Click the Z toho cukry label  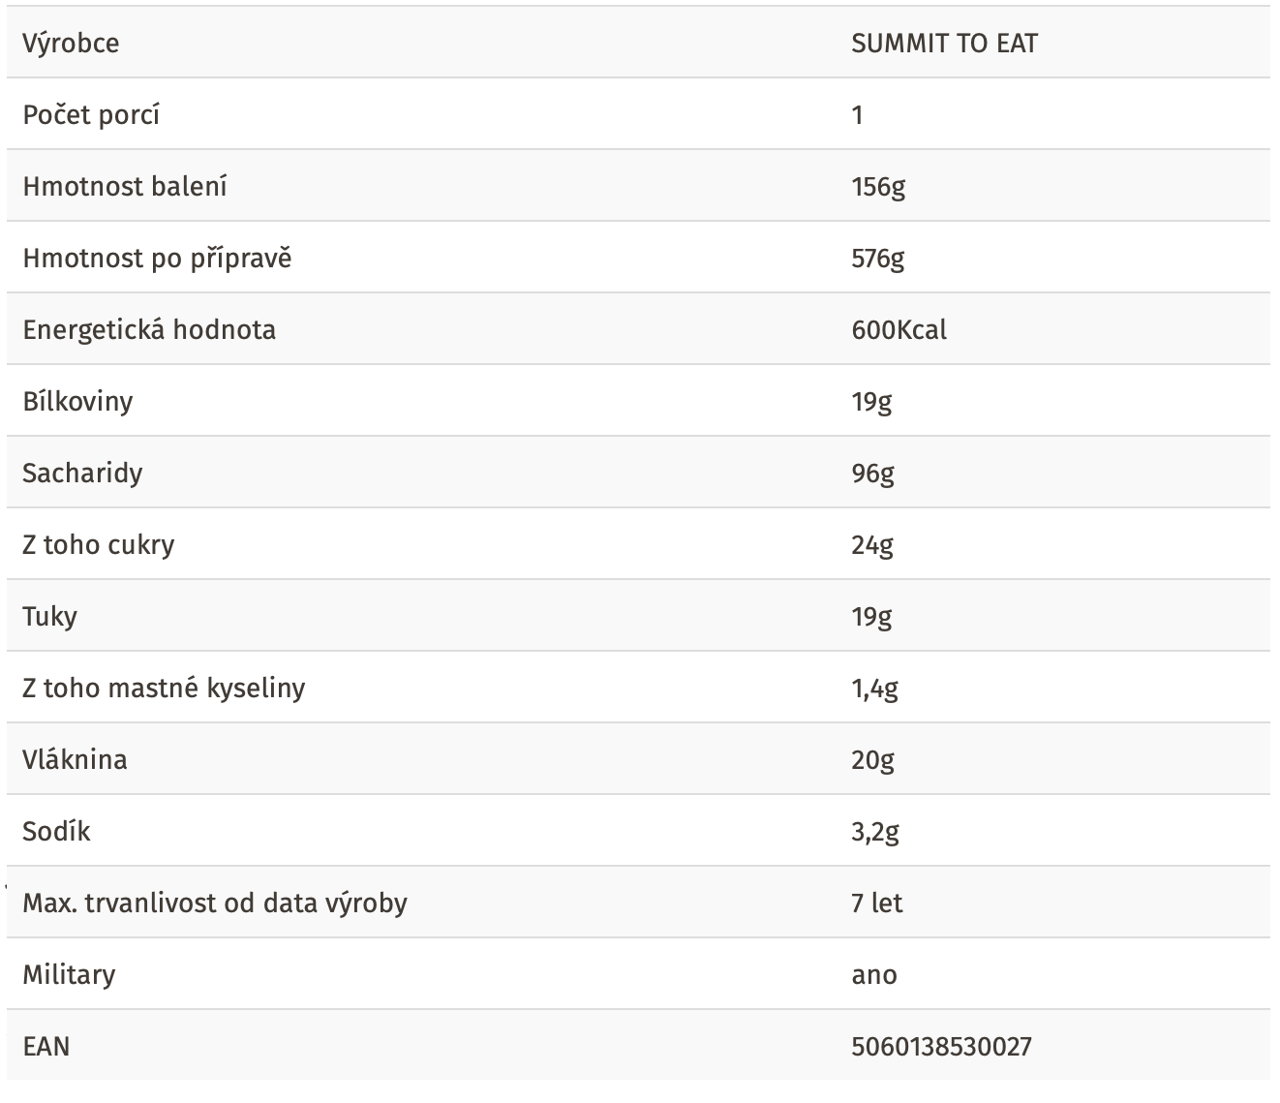[98, 545]
